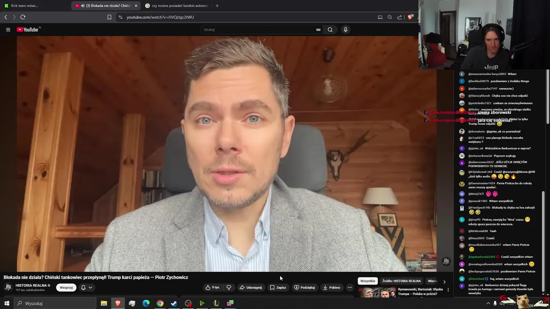This screenshot has width=550, height=309.
Task: Switch to the czy można posiadać karabin tab
Action: (176, 6)
